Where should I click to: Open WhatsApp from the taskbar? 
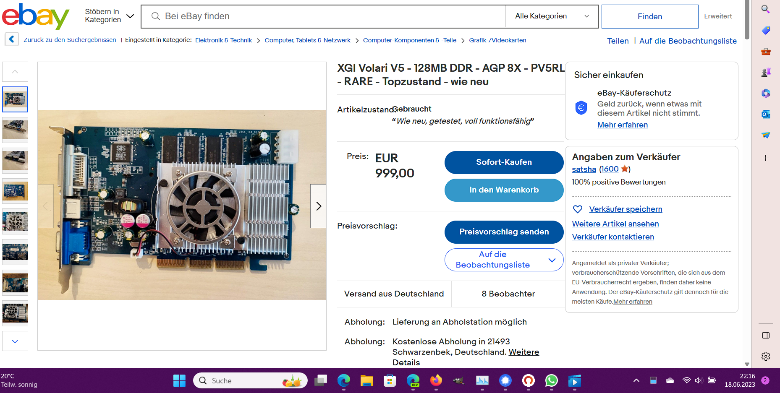coord(551,380)
